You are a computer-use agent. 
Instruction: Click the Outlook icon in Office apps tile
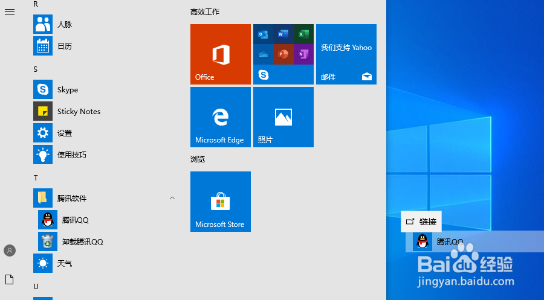[x=264, y=34]
